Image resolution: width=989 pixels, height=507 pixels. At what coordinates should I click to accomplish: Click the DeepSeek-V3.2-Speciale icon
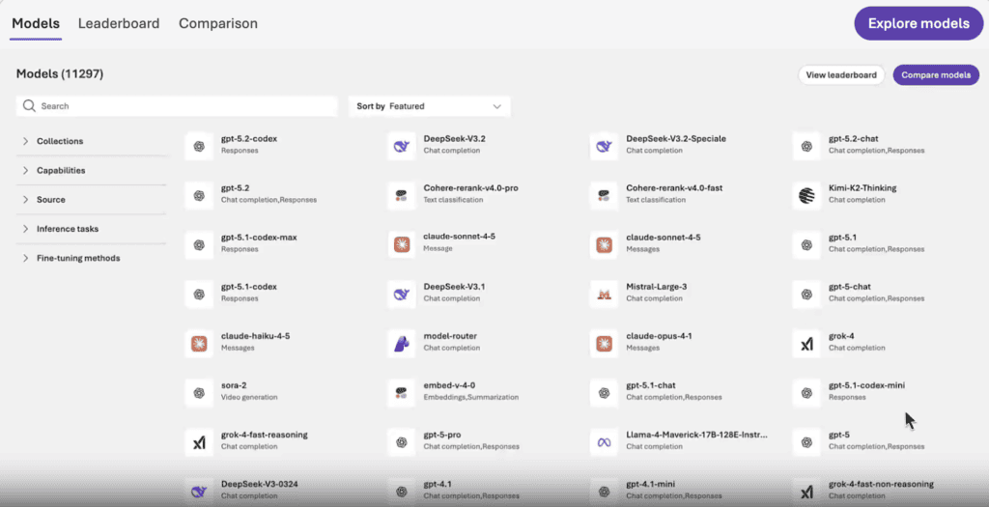coord(604,146)
